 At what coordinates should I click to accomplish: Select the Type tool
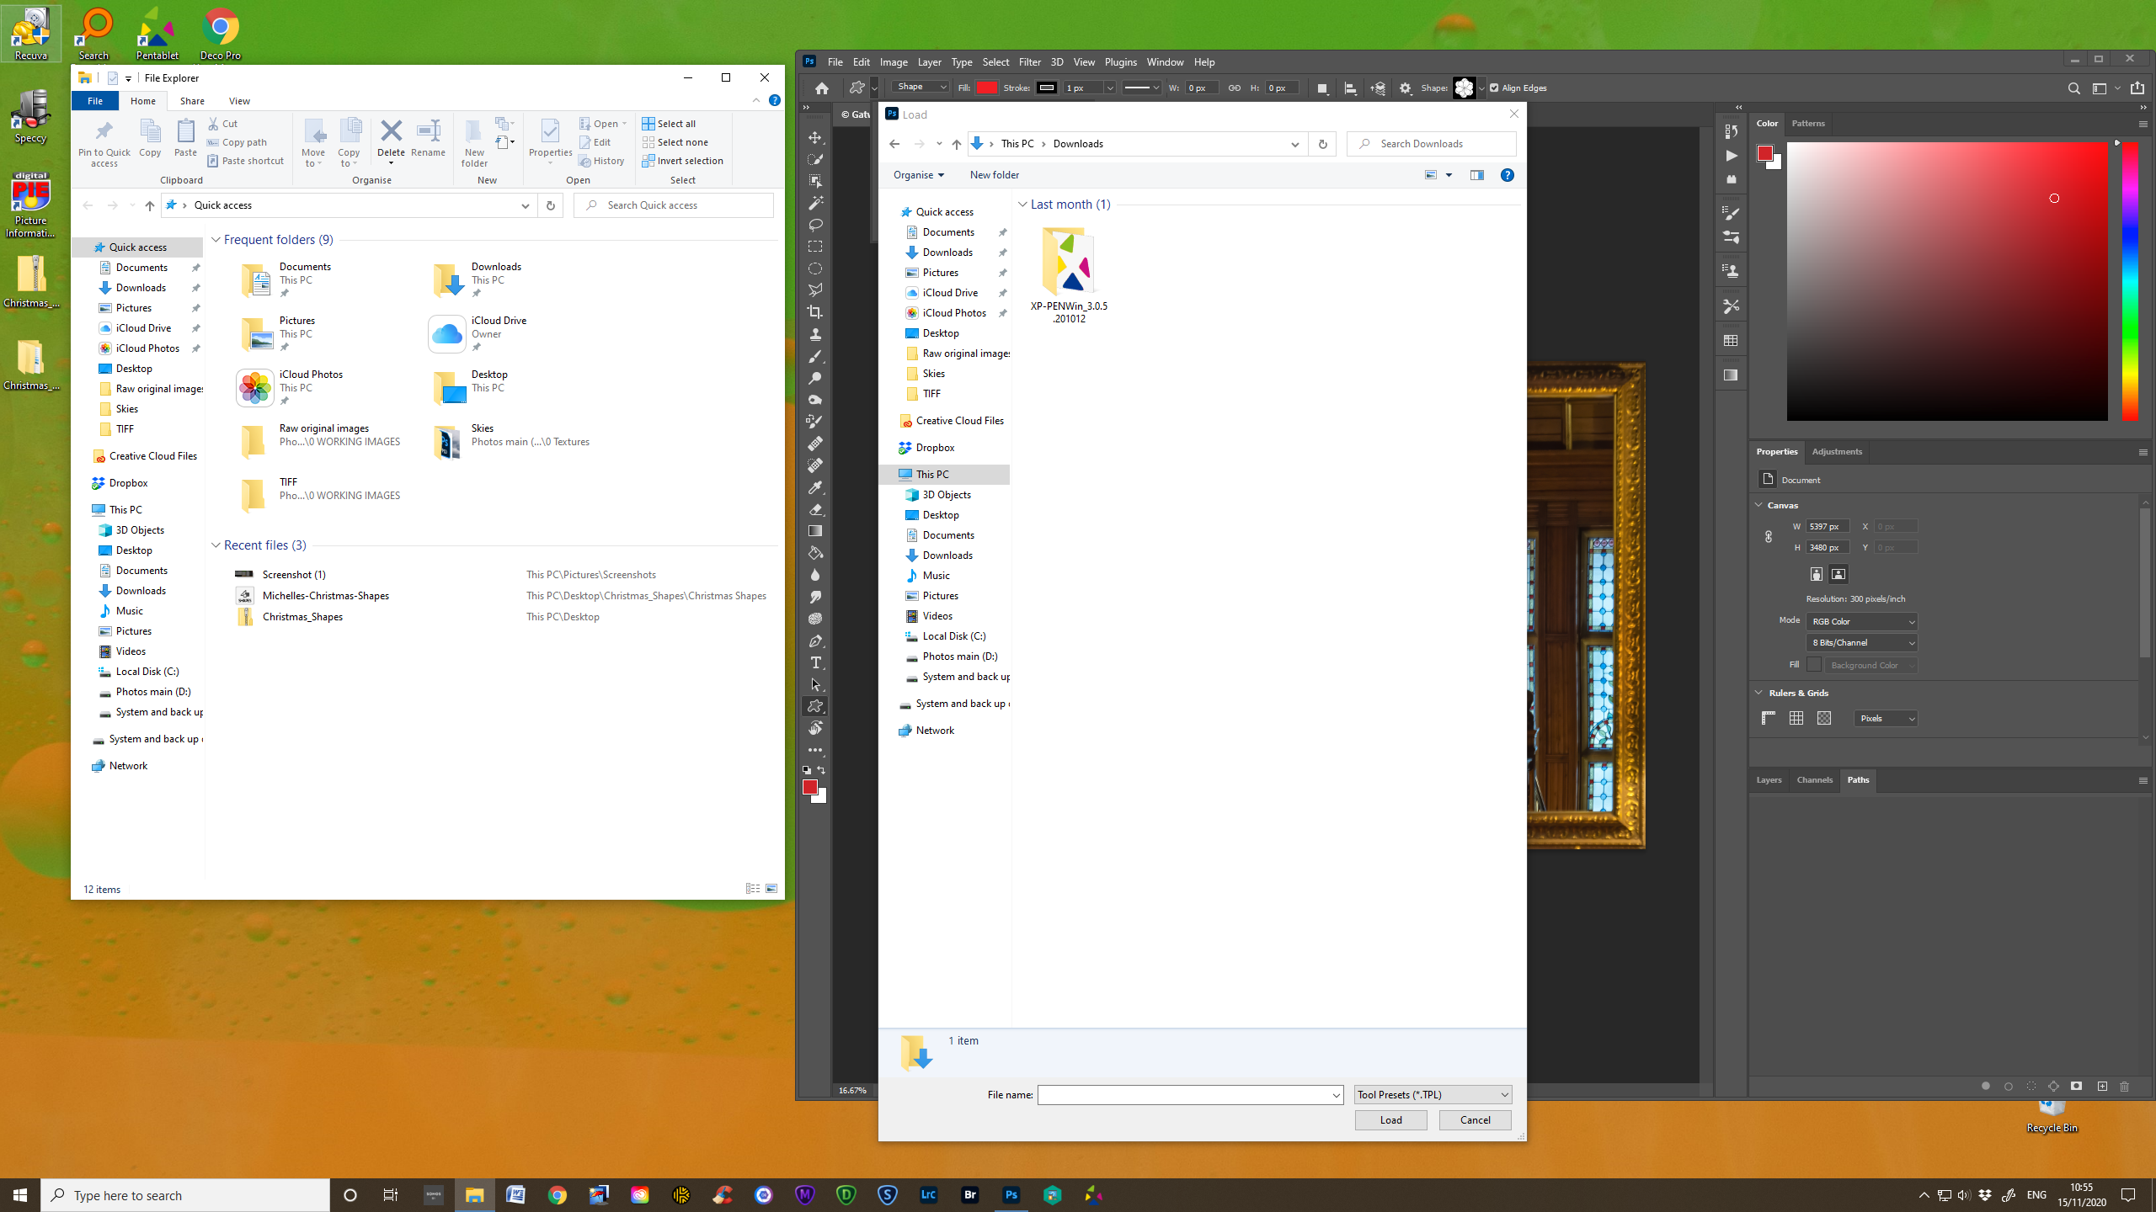click(814, 662)
